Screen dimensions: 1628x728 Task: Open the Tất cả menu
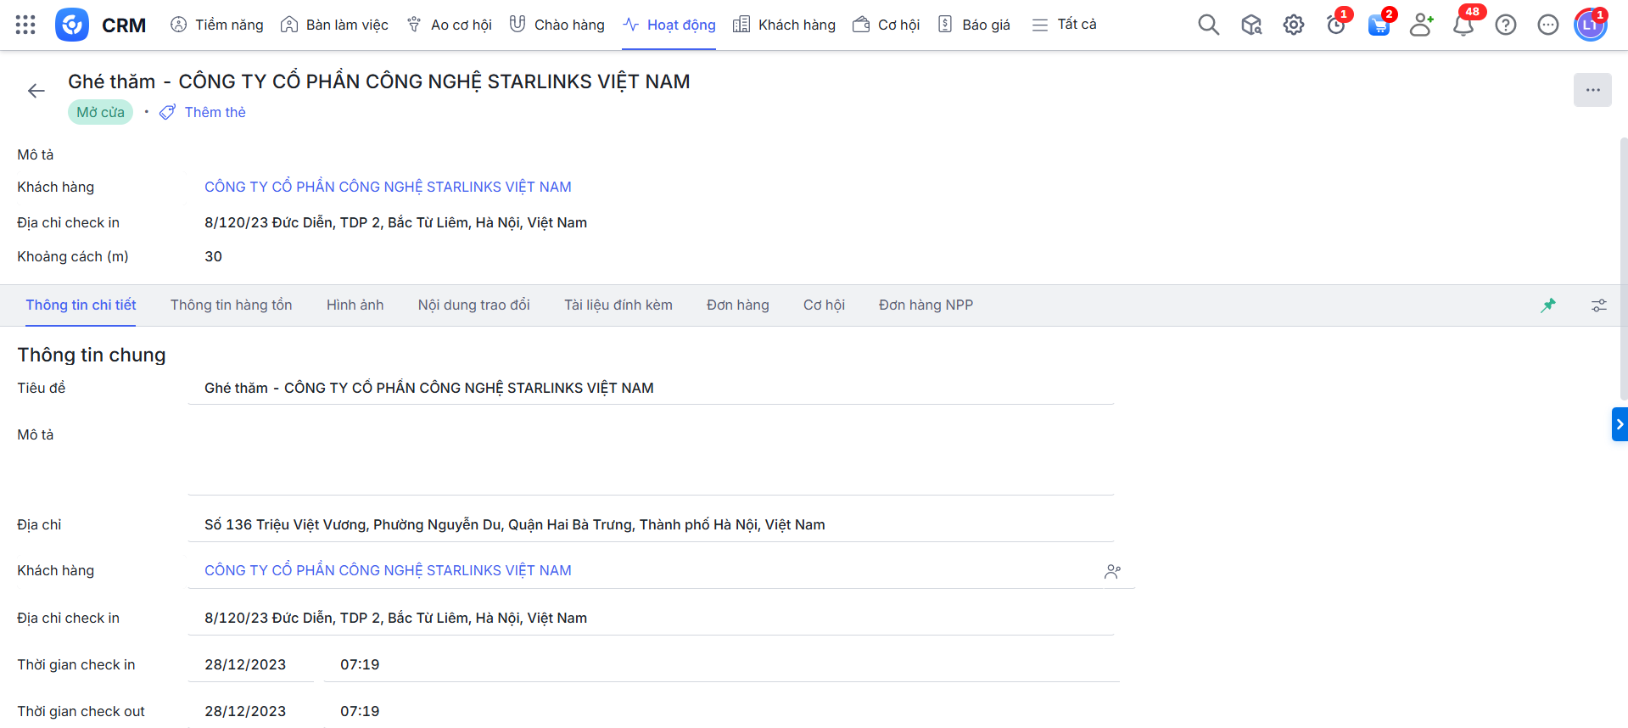(x=1064, y=25)
